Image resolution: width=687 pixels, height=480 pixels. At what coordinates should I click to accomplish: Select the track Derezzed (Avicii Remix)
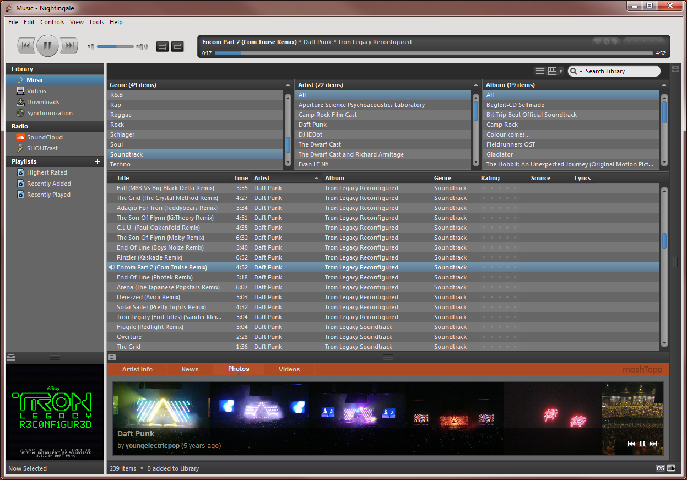[383, 297]
